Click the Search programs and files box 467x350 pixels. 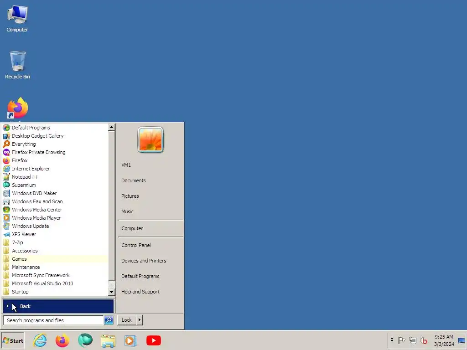pyautogui.click(x=54, y=320)
